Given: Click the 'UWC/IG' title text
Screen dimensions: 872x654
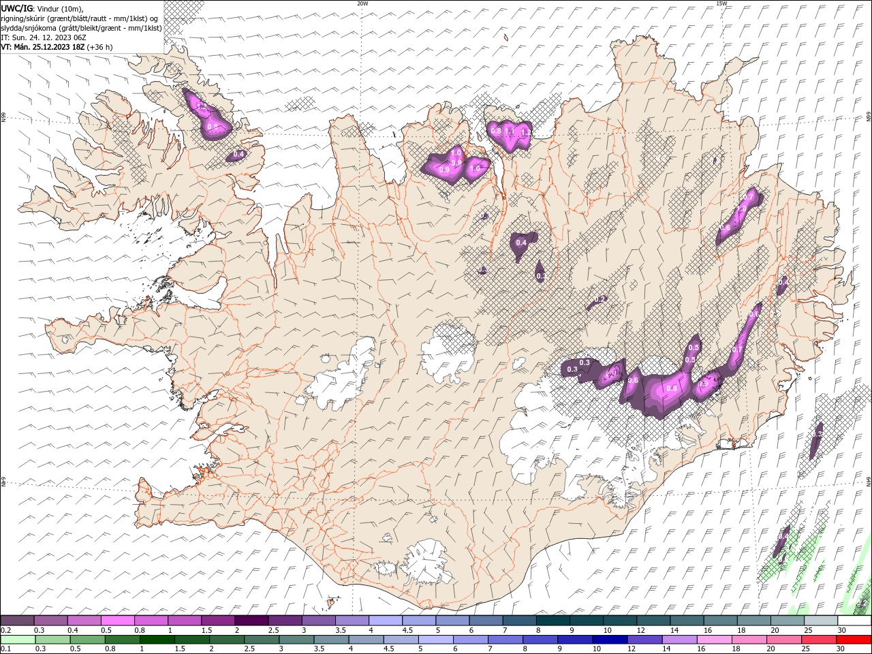Looking at the screenshot, I should (x=17, y=8).
